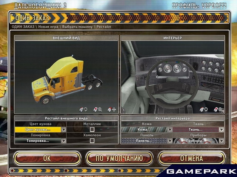Click the ВНЕШНИЙ ВИД panel header
237x177 pixels.
pos(66,38)
